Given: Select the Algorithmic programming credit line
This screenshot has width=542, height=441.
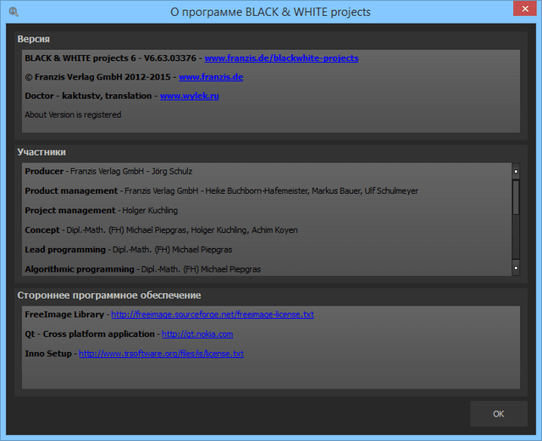Looking at the screenshot, I should [x=142, y=269].
